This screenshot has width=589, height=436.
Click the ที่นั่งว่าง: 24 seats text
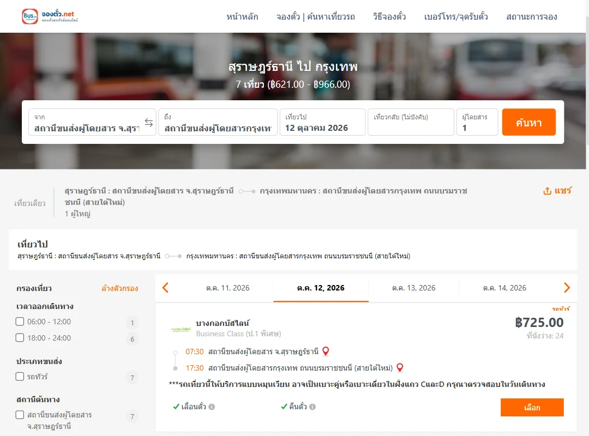point(545,336)
